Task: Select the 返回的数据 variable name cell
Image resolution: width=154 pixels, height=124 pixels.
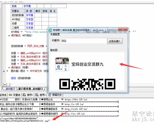Action: (18, 15)
